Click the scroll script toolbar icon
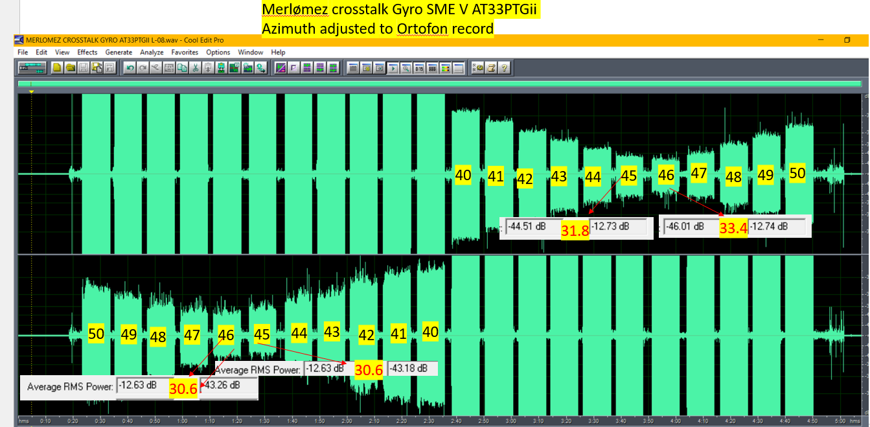Image resolution: width=870 pixels, height=427 pixels. [x=491, y=67]
